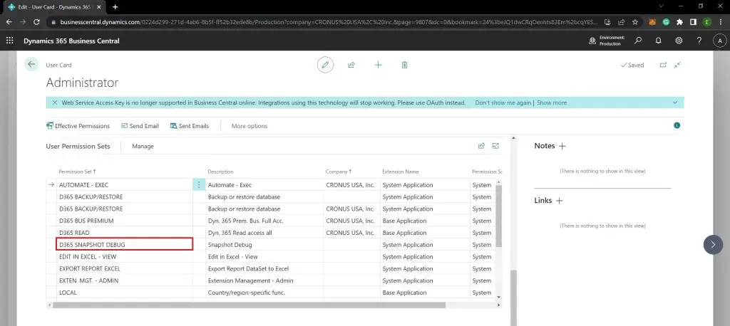The width and height of the screenshot is (730, 326).
Task: Sort by the Company column header
Action: 339,172
